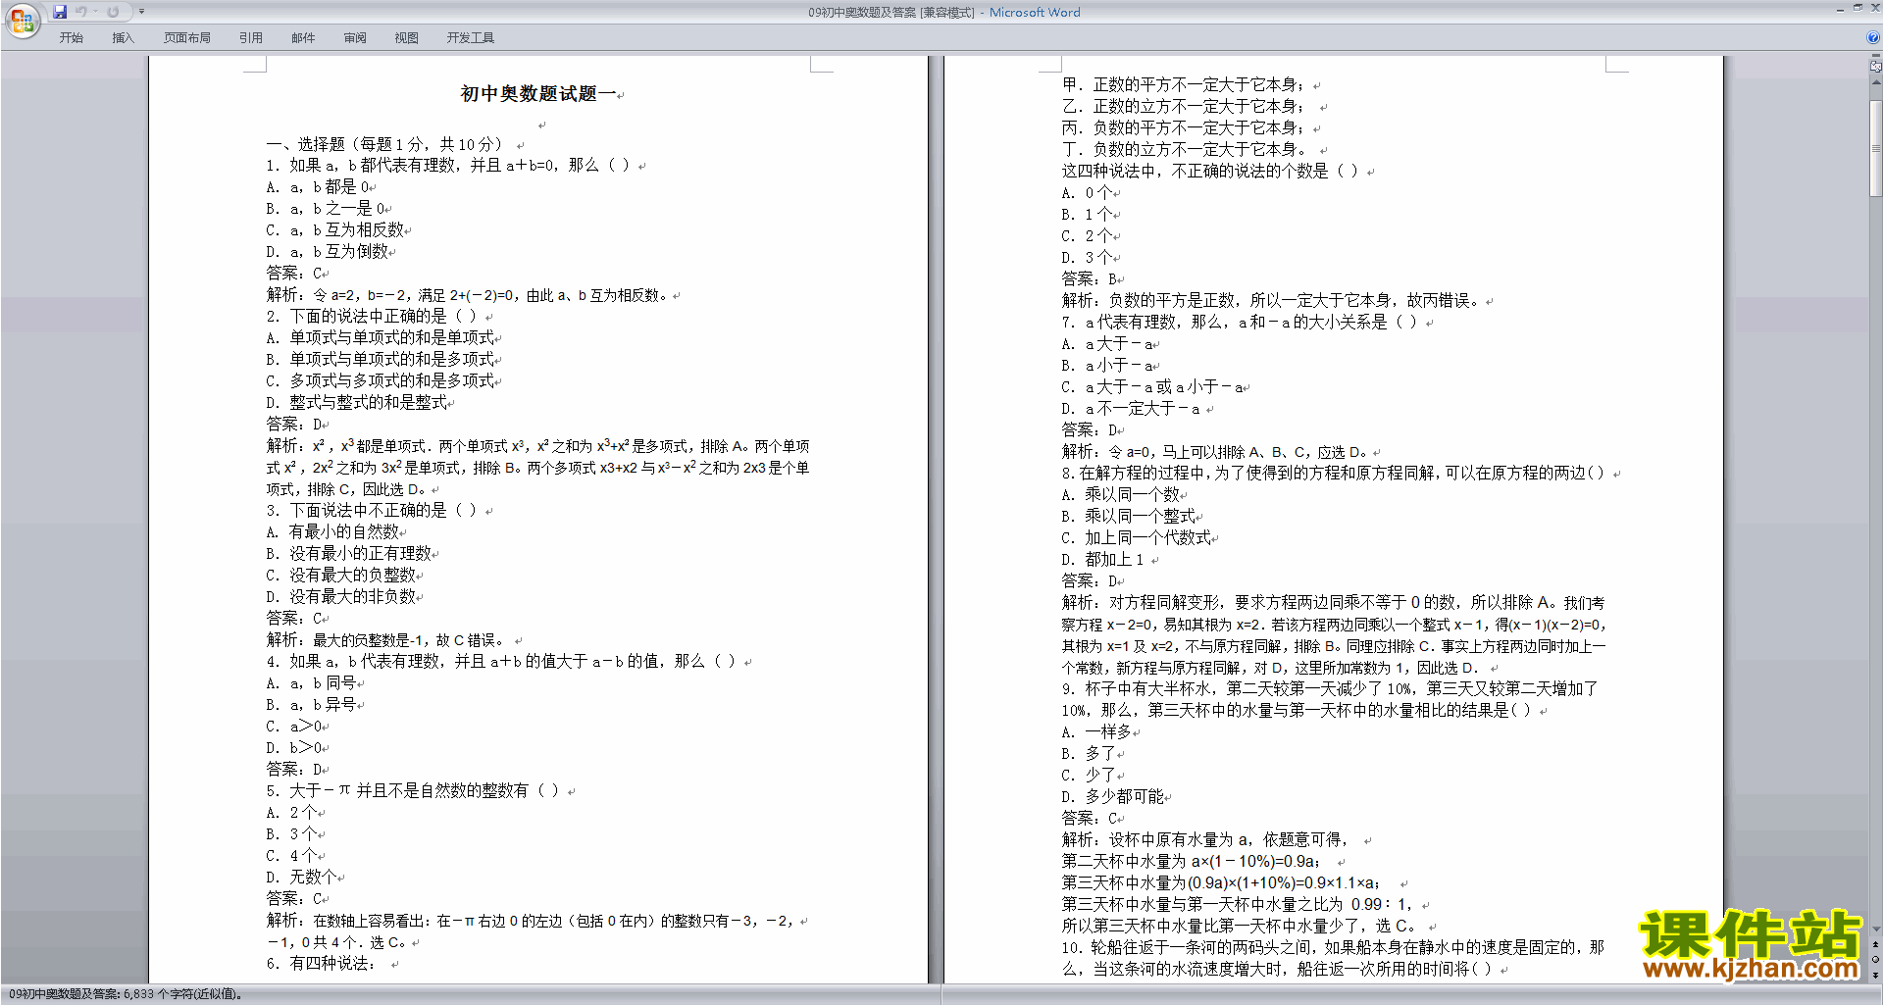
Task: Customize the Quick Access Toolbar dropdown
Action: pyautogui.click(x=141, y=12)
